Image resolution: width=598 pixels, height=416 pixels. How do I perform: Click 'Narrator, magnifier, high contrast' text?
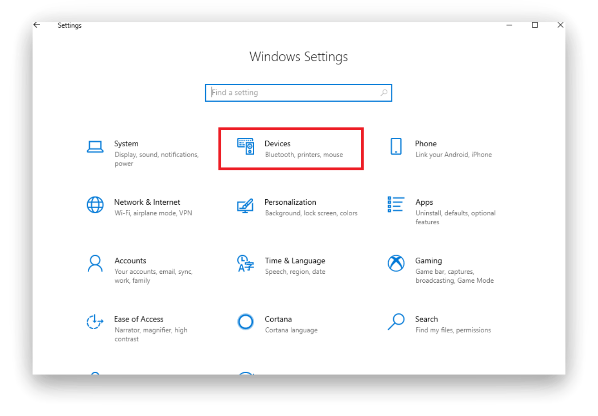point(151,334)
